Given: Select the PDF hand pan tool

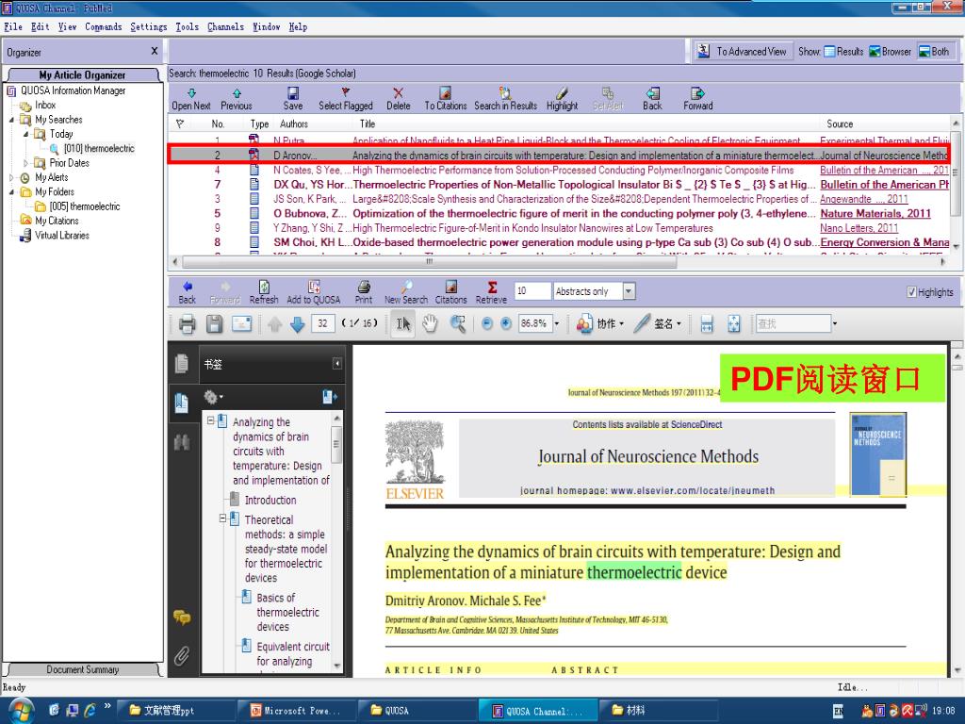Looking at the screenshot, I should tap(430, 324).
